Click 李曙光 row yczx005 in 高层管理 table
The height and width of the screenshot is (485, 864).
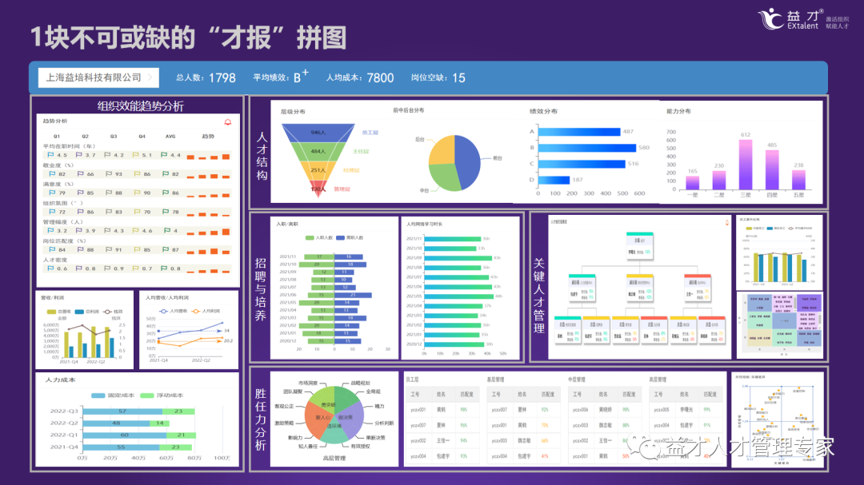click(686, 410)
